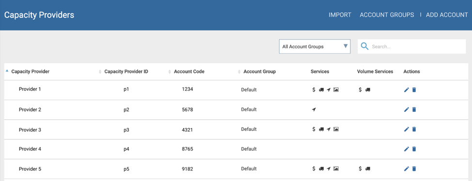Delete Provider 2 with trash icon
The image size is (472, 181).
414,110
